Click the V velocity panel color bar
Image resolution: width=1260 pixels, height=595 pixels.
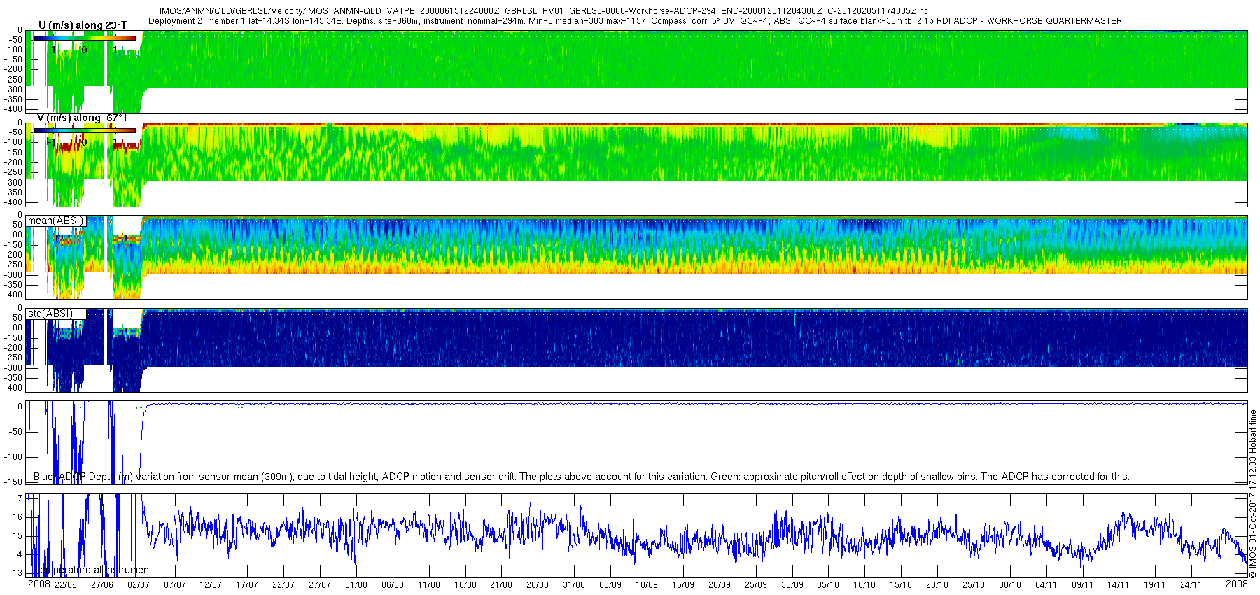click(85, 130)
